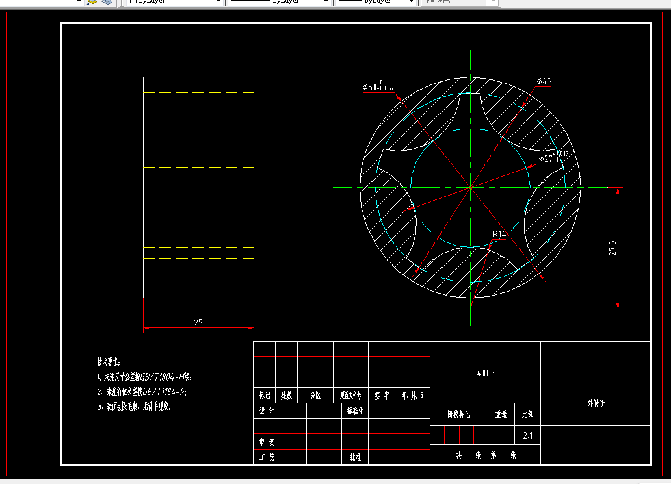Screen dimensions: 671x484
Task: Select the 设计 row label
Action: point(267,411)
